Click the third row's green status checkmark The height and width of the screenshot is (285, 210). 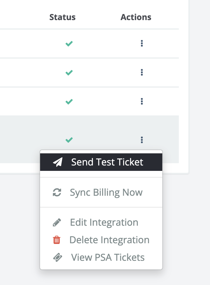(69, 102)
